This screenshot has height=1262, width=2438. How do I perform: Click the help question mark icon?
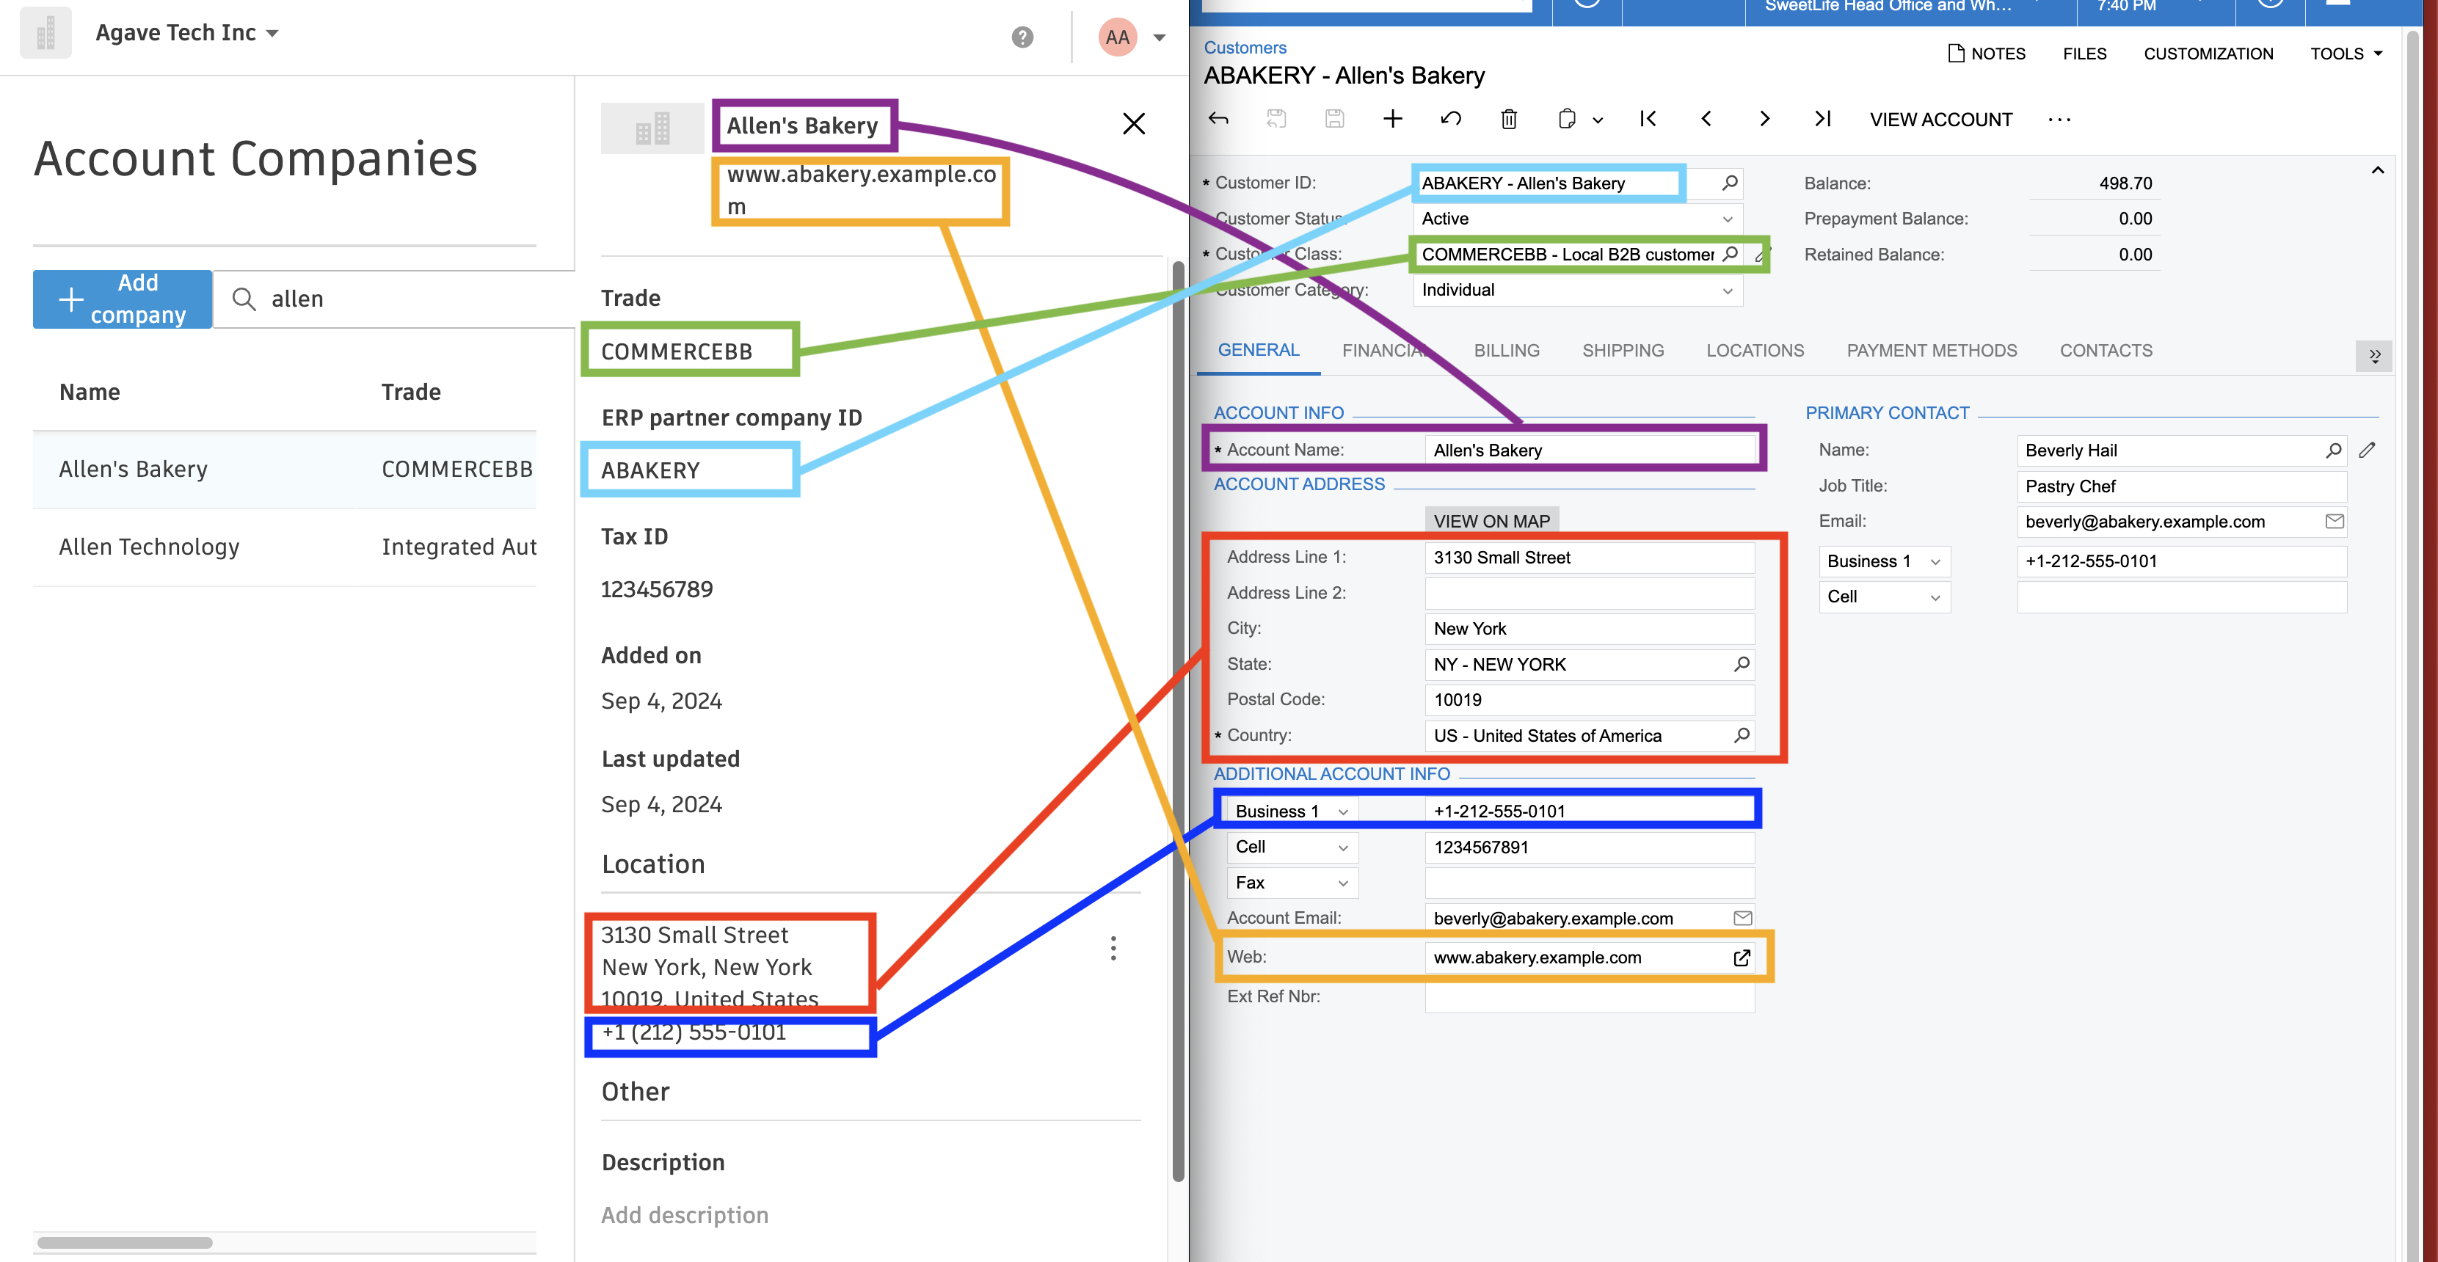click(1022, 37)
